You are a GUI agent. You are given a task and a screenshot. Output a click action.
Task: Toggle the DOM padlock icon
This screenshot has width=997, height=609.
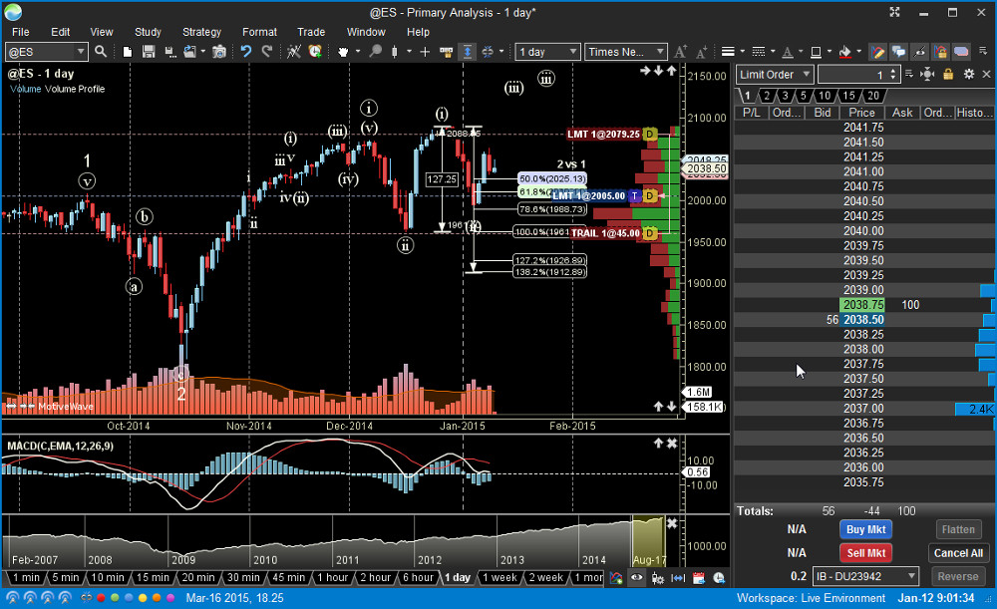(x=948, y=75)
